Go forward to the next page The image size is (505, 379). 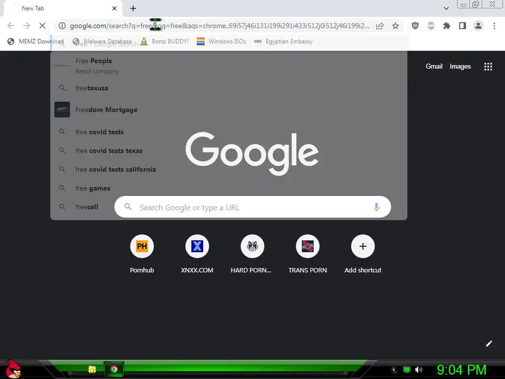27,26
